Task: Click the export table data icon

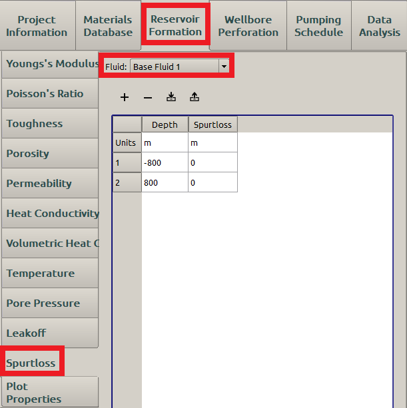Action: pyautogui.click(x=195, y=97)
